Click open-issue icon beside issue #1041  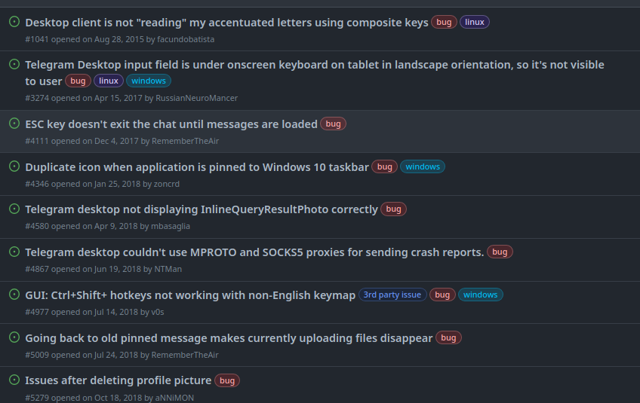[14, 22]
